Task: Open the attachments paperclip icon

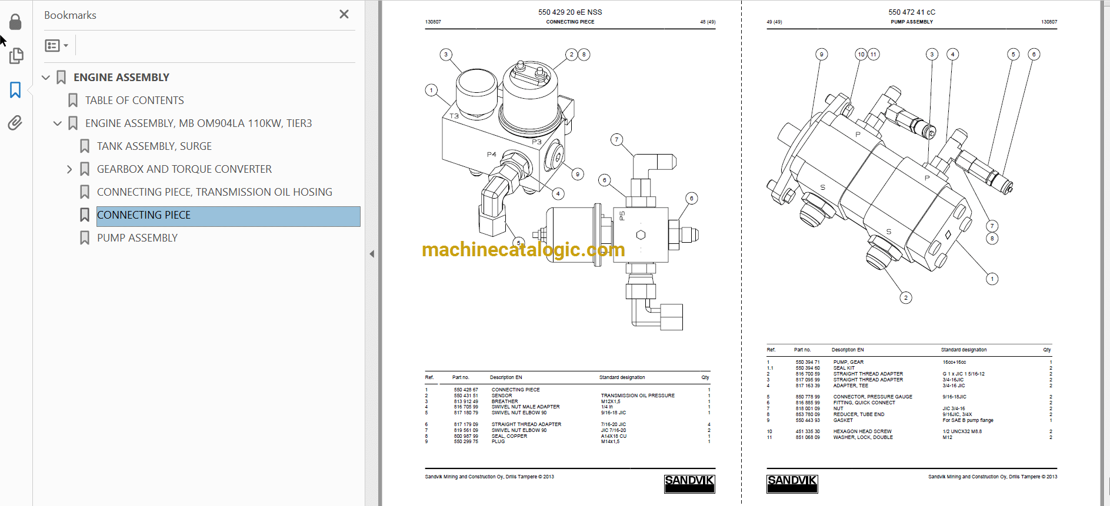Action: click(x=15, y=123)
